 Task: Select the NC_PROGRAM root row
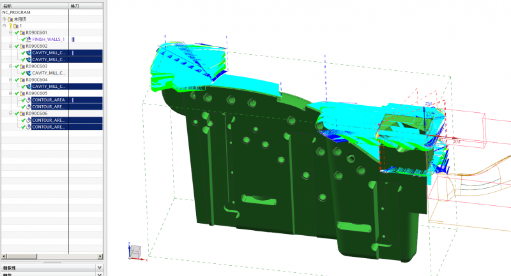pos(17,12)
